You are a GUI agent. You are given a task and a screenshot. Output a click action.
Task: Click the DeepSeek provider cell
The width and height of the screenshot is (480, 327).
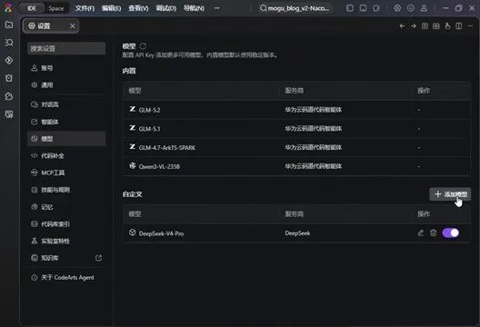pyautogui.click(x=297, y=233)
